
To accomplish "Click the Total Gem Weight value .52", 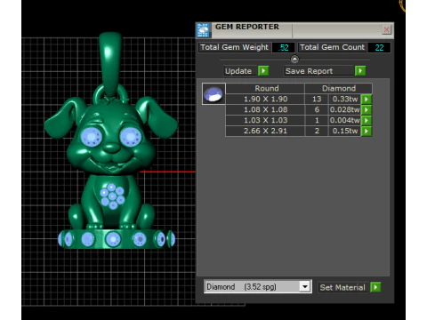I will (284, 47).
